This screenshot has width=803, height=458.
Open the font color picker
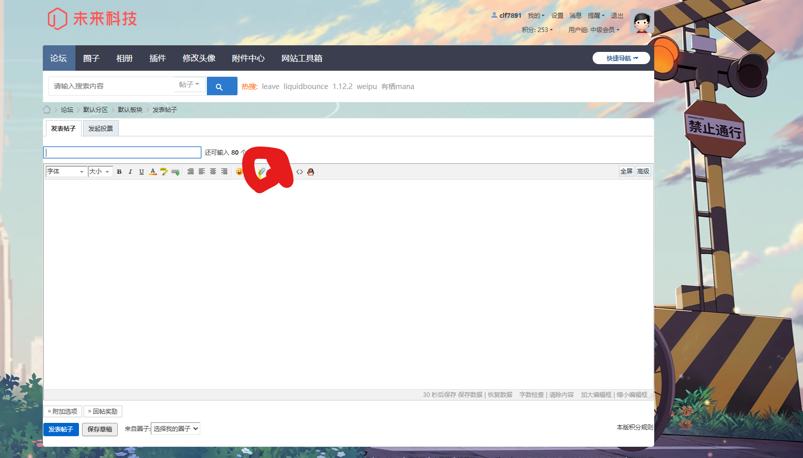[x=153, y=172]
